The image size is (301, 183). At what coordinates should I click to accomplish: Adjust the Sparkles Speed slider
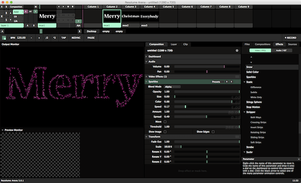coord(207,107)
